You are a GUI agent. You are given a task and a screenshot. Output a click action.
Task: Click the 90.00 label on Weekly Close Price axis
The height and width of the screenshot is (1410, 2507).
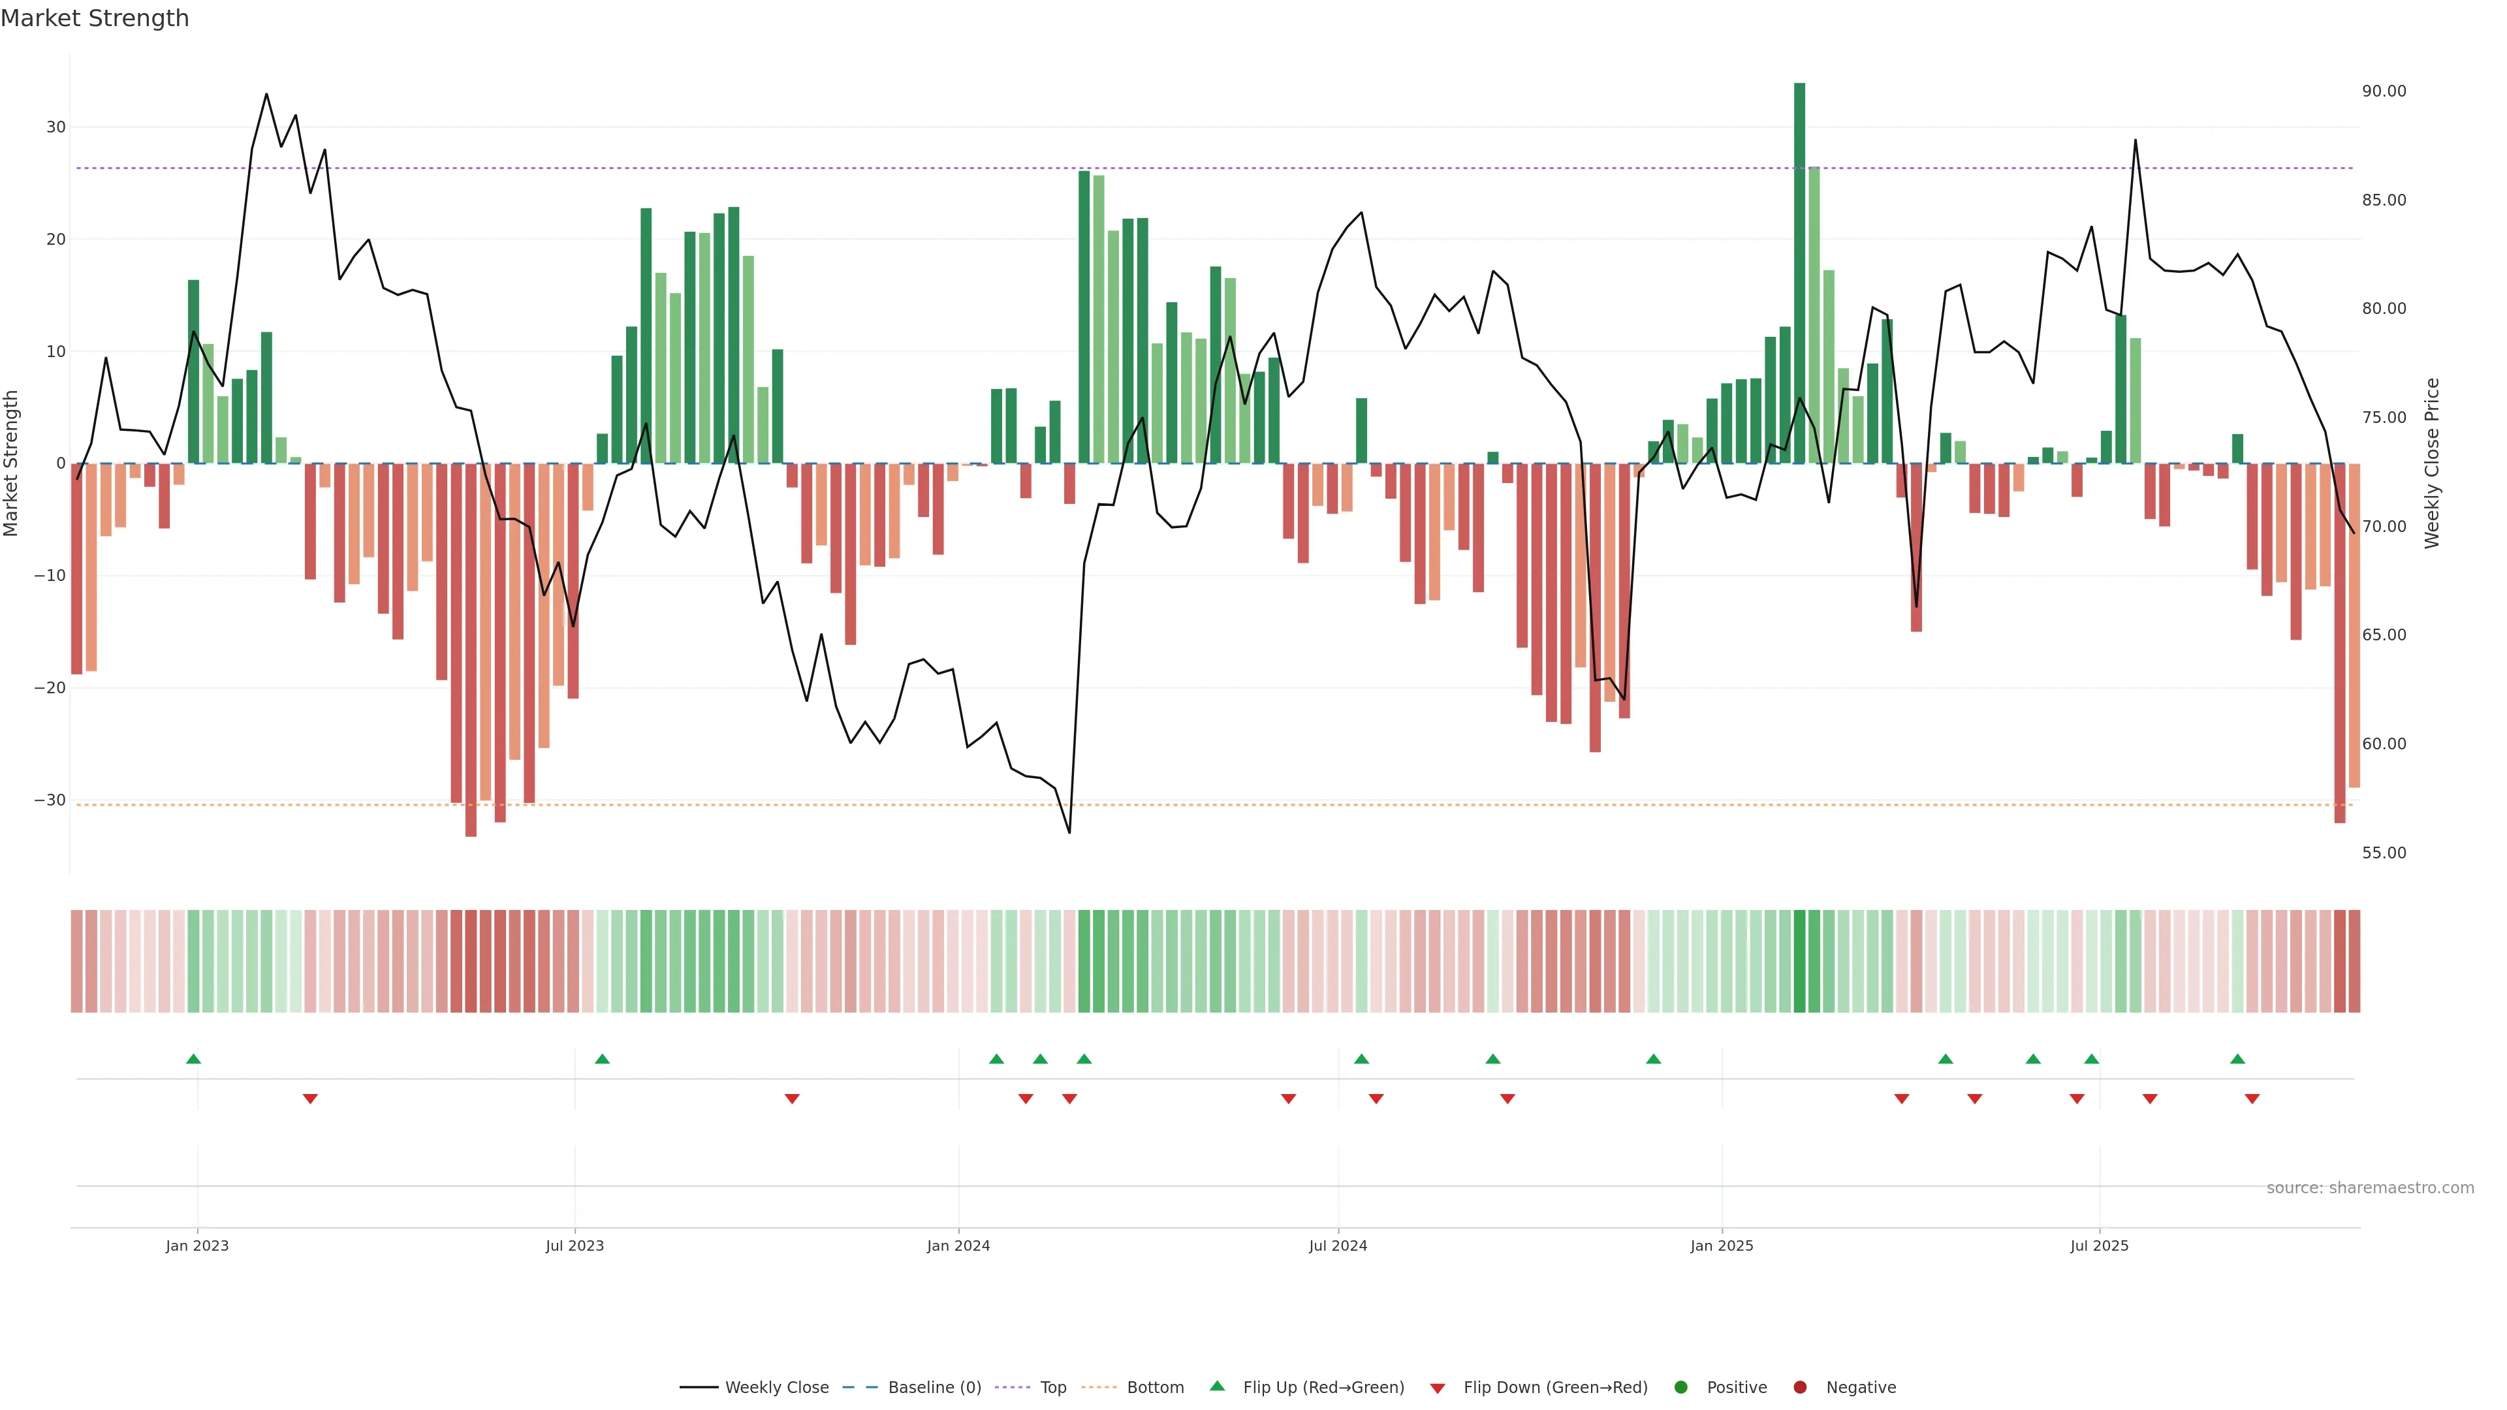tap(2384, 91)
